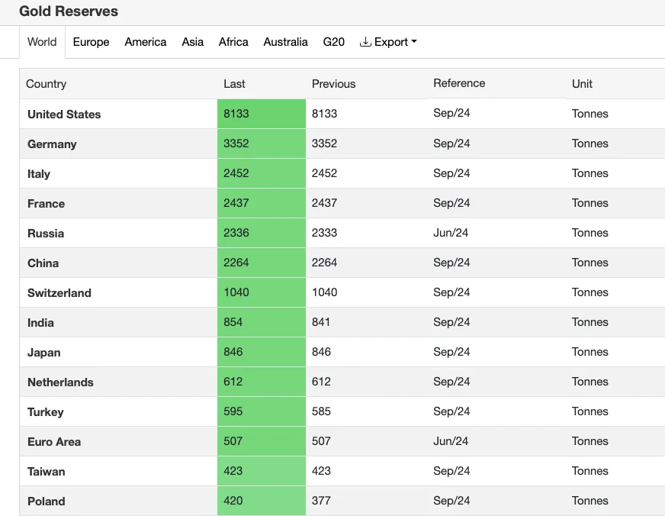Click the Reference column header

459,83
